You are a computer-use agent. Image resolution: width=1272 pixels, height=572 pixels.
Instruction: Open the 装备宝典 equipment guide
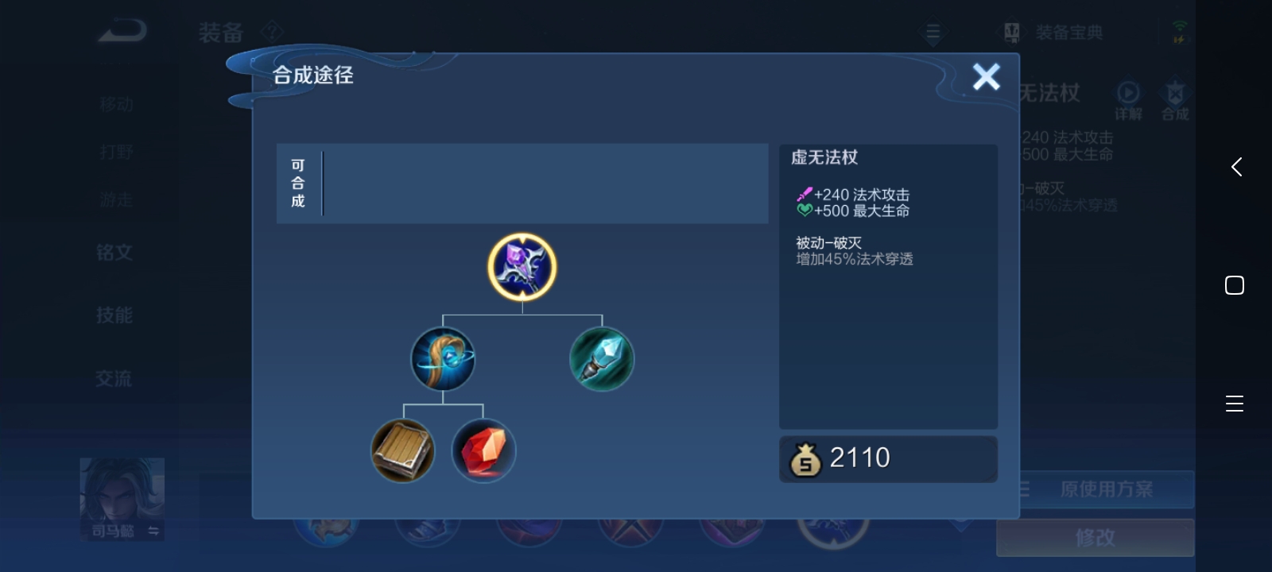tap(1054, 33)
